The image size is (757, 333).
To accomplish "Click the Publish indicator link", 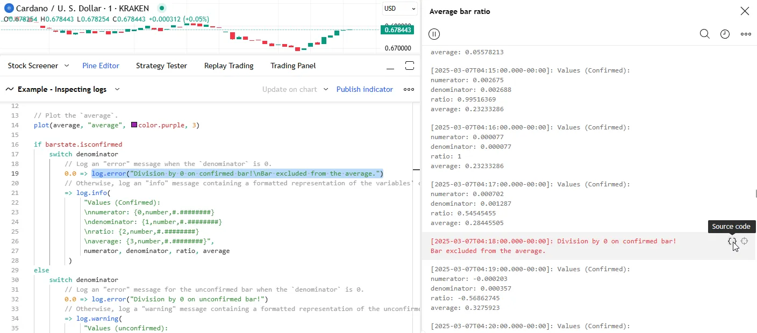I will [365, 89].
